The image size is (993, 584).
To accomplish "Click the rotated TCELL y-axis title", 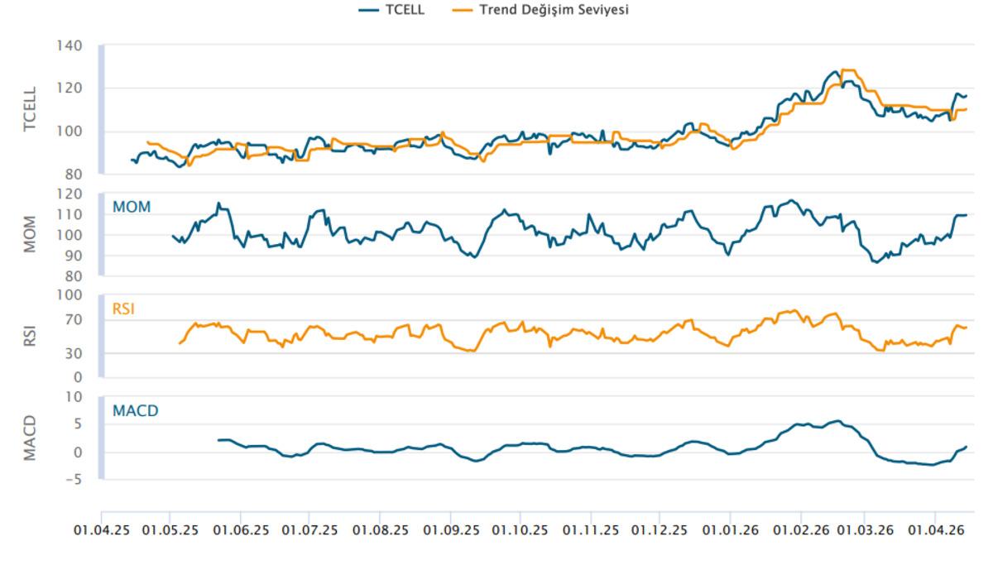I will 31,109.
